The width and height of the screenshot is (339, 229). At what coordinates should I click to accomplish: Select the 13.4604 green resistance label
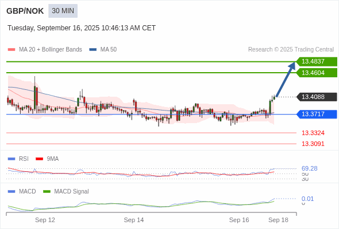(x=317, y=73)
